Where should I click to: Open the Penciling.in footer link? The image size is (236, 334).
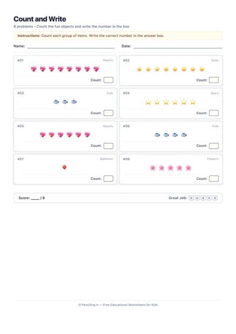click(x=90, y=305)
